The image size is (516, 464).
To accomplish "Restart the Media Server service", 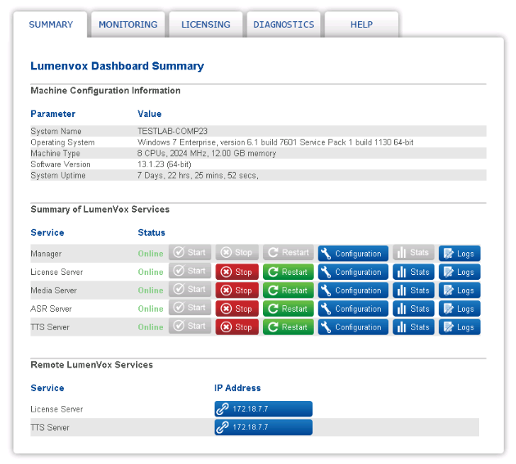I will click(x=288, y=291).
